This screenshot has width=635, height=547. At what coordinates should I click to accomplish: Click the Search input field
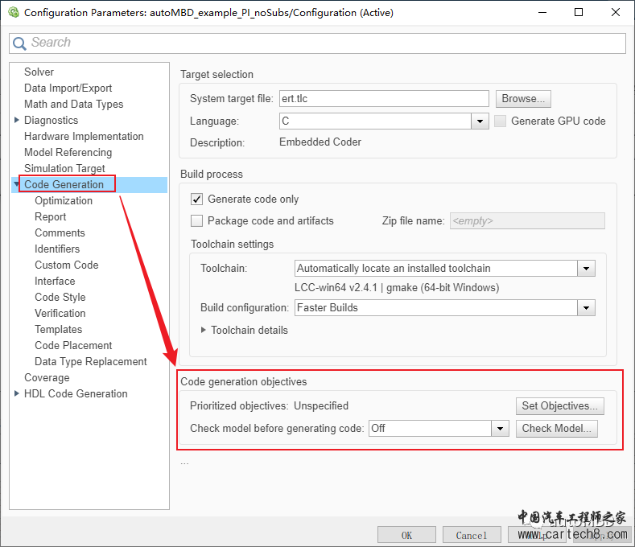pyautogui.click(x=317, y=43)
